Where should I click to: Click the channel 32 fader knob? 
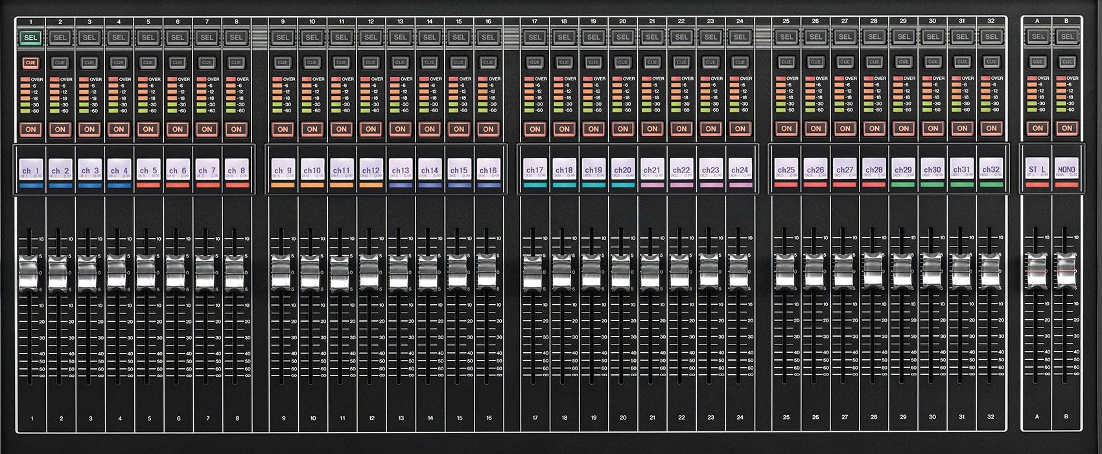990,270
